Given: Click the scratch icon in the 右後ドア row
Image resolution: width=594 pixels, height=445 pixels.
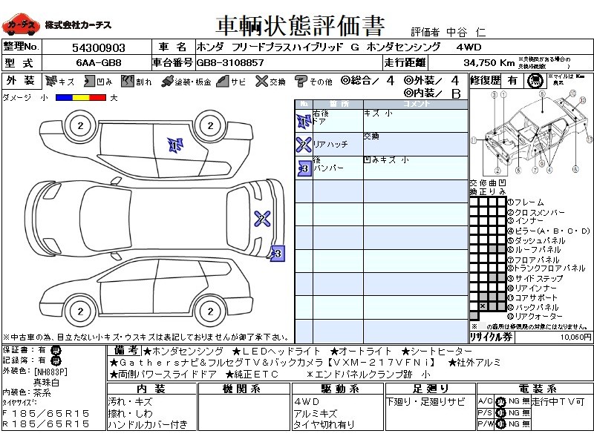Looking at the screenshot, I should (x=304, y=121).
